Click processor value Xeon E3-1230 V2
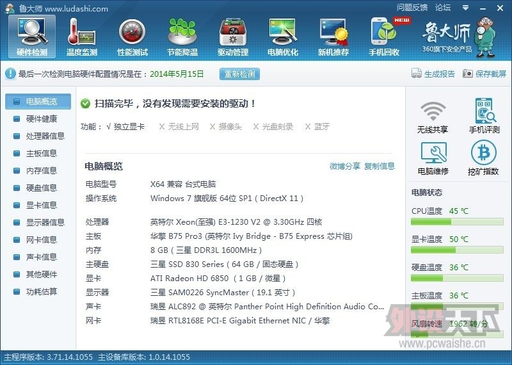 236,222
